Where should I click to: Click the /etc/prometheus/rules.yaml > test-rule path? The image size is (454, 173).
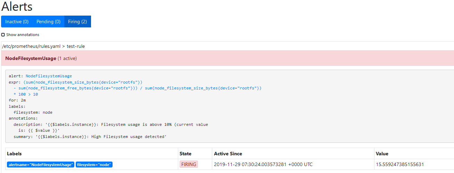click(43, 46)
